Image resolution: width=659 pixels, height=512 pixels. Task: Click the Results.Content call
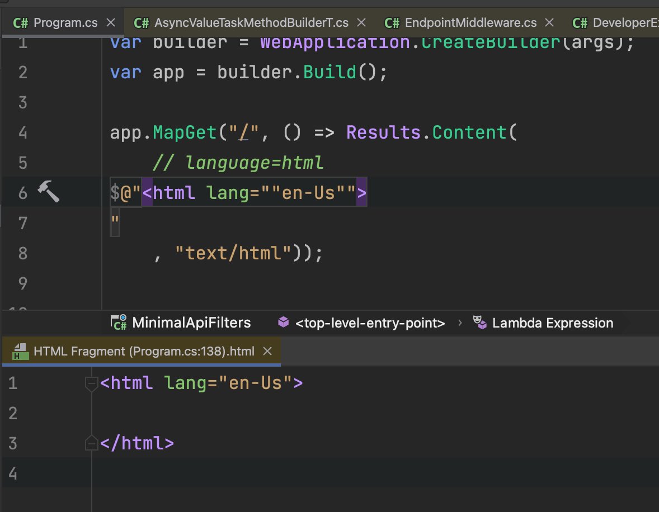pyautogui.click(x=427, y=132)
